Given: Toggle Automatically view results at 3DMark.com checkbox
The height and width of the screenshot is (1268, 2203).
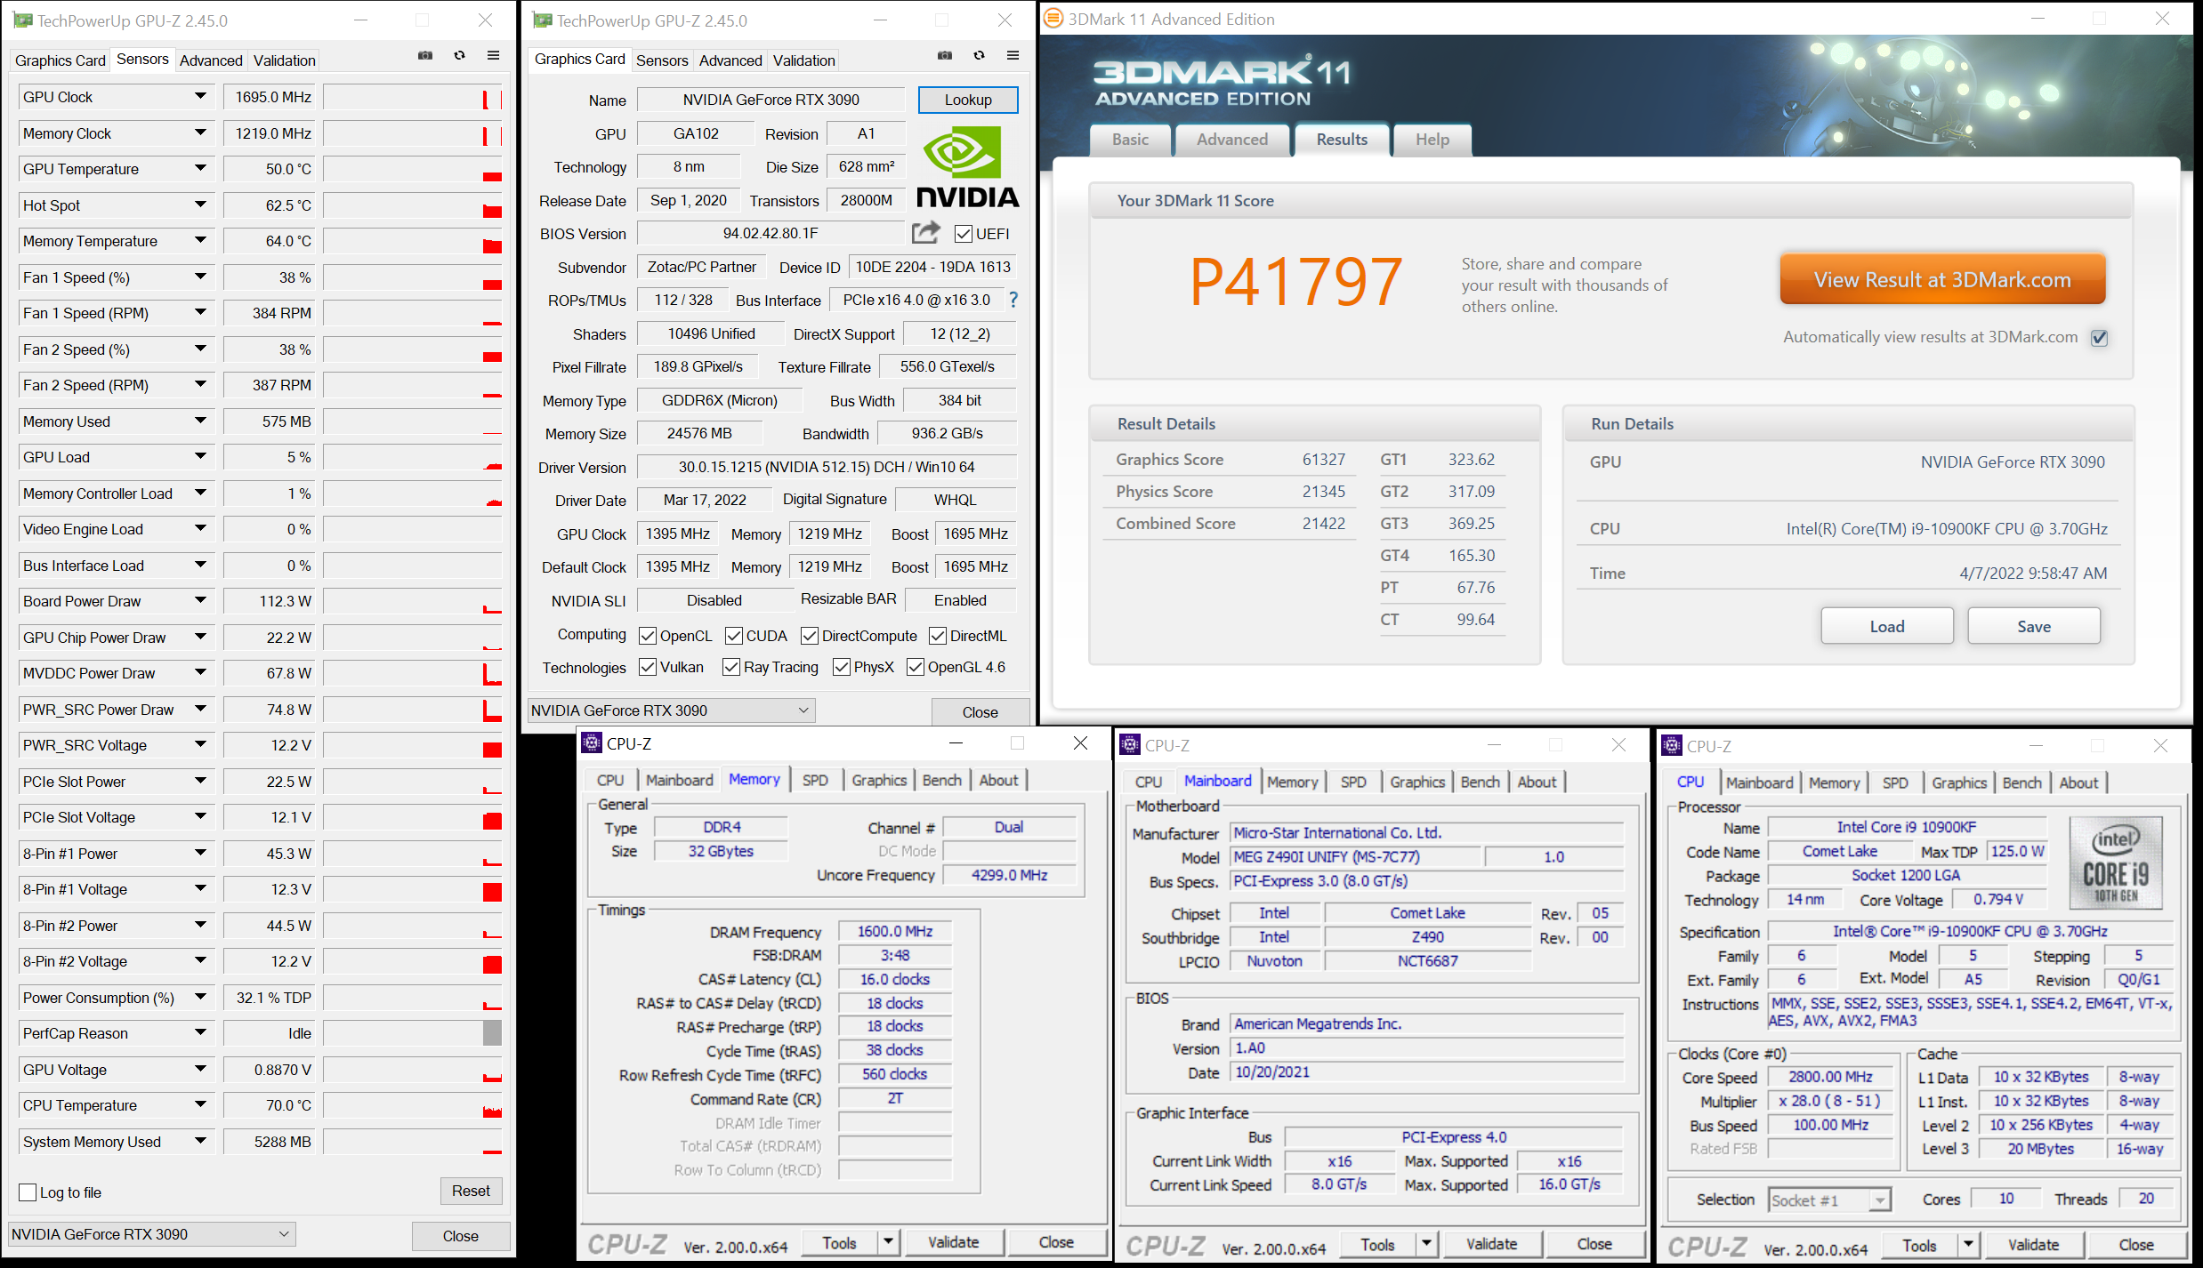Looking at the screenshot, I should pos(2099,338).
